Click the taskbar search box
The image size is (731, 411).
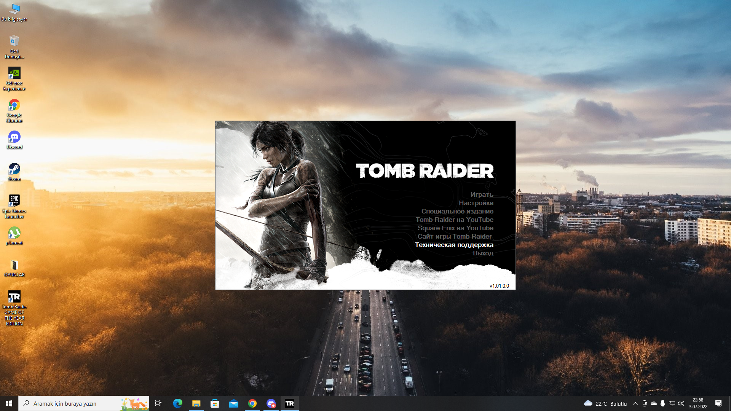[x=76, y=403]
